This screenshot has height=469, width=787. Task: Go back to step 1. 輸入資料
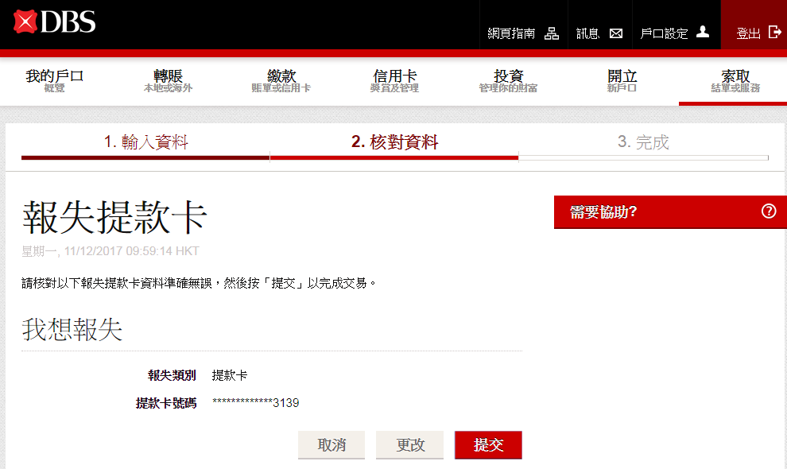click(x=145, y=142)
